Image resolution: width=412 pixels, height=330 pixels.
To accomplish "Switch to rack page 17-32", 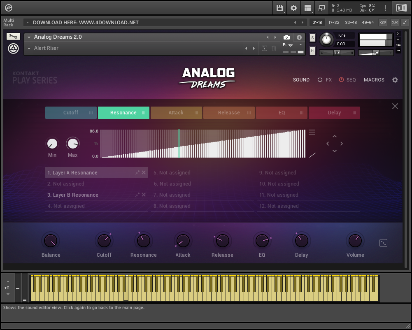I will point(334,22).
